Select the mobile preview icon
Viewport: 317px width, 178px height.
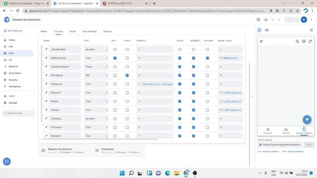(260, 30)
